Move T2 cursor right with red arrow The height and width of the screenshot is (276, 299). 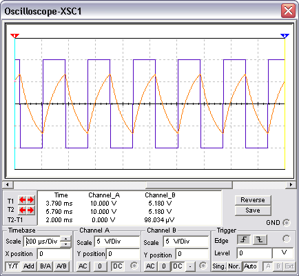pyautogui.click(x=31, y=210)
